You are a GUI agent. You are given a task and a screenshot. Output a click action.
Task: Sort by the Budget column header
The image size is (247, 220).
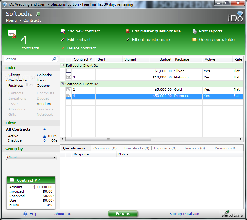coord(161,59)
